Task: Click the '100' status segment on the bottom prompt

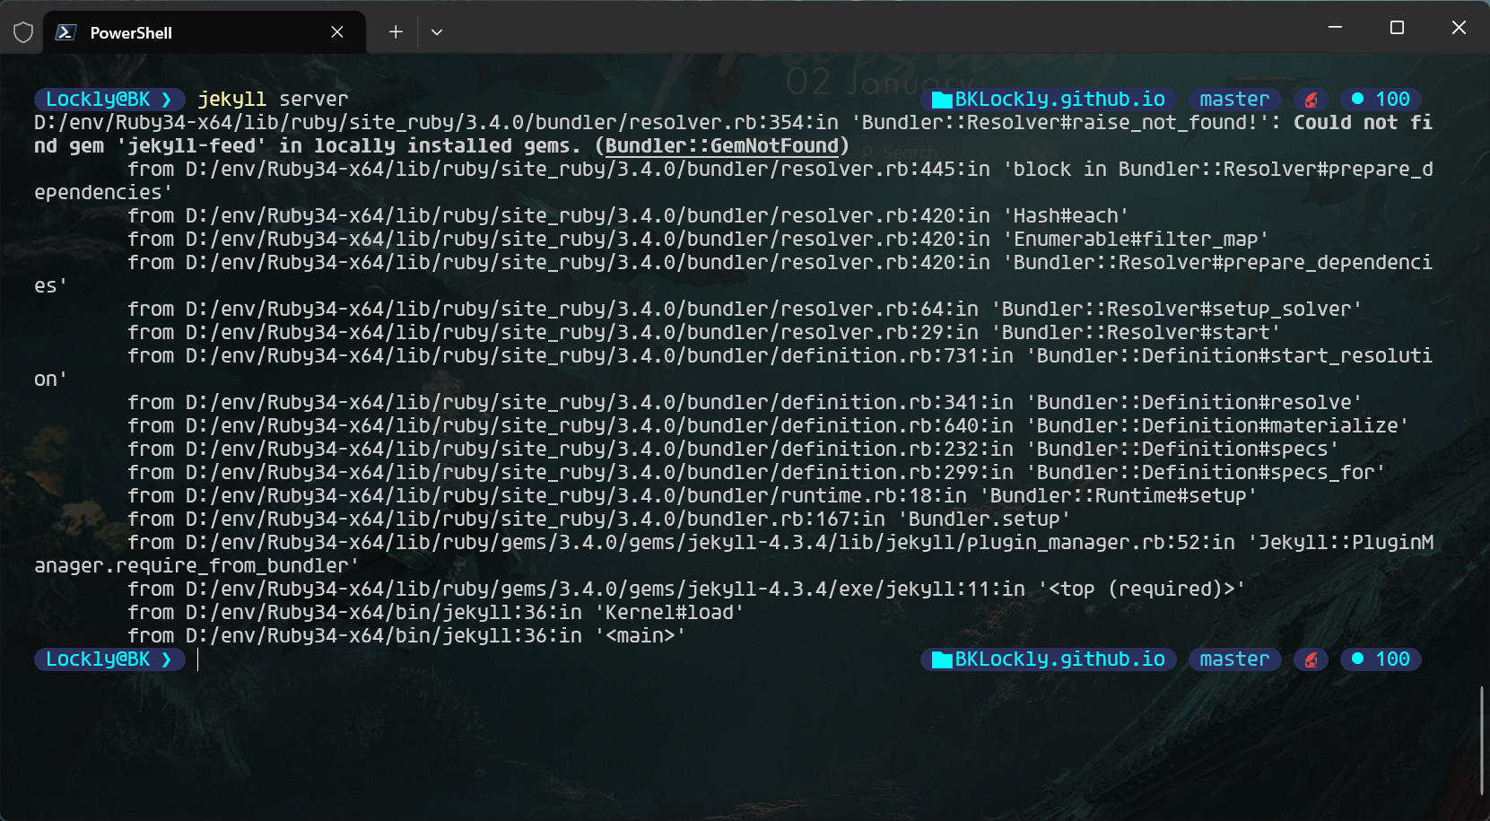Action: (1381, 659)
